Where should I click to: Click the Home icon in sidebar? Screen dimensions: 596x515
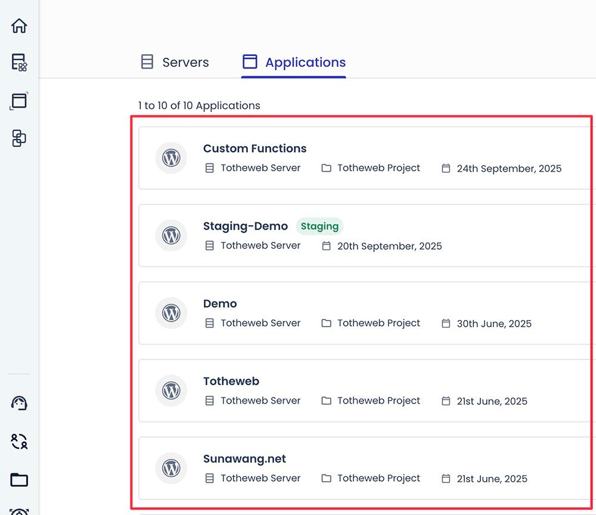pyautogui.click(x=19, y=26)
